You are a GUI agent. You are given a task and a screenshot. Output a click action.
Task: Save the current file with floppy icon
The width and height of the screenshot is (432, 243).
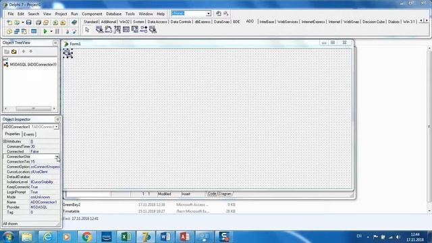pyautogui.click(x=28, y=22)
